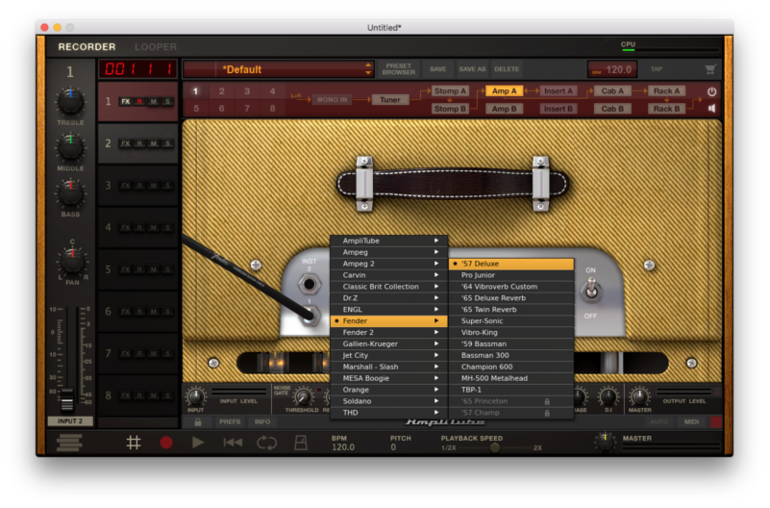Start recording with the red record button
The height and width of the screenshot is (508, 770).
[166, 443]
